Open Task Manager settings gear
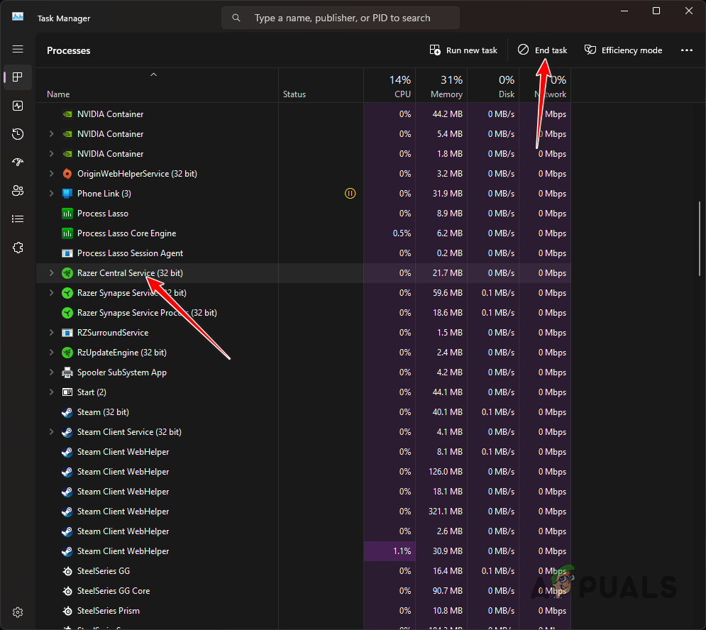This screenshot has height=630, width=706. (18, 612)
